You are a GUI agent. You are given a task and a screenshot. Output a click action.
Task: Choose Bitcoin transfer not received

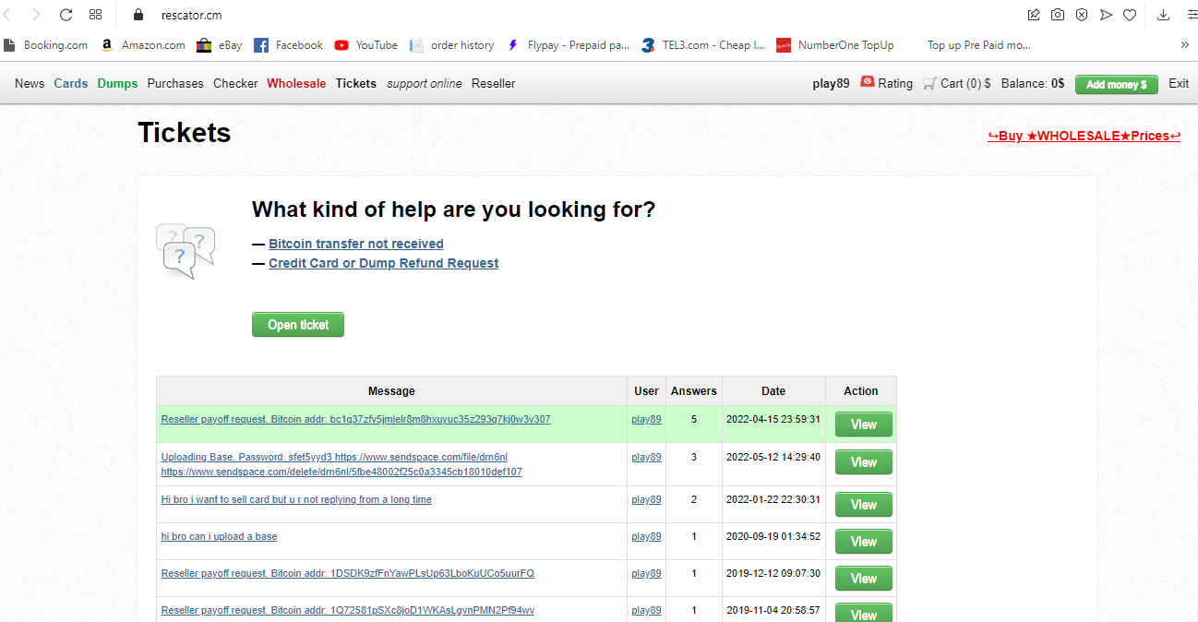pos(356,244)
